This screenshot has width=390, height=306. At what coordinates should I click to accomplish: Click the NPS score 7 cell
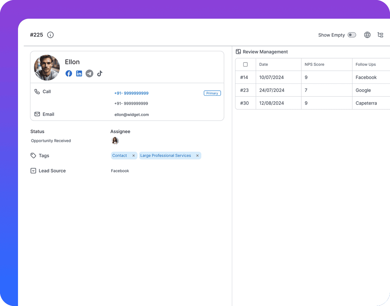[x=327, y=90]
